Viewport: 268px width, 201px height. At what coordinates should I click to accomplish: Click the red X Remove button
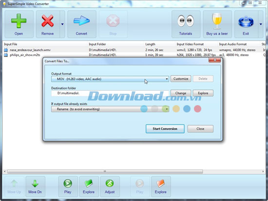[48, 24]
